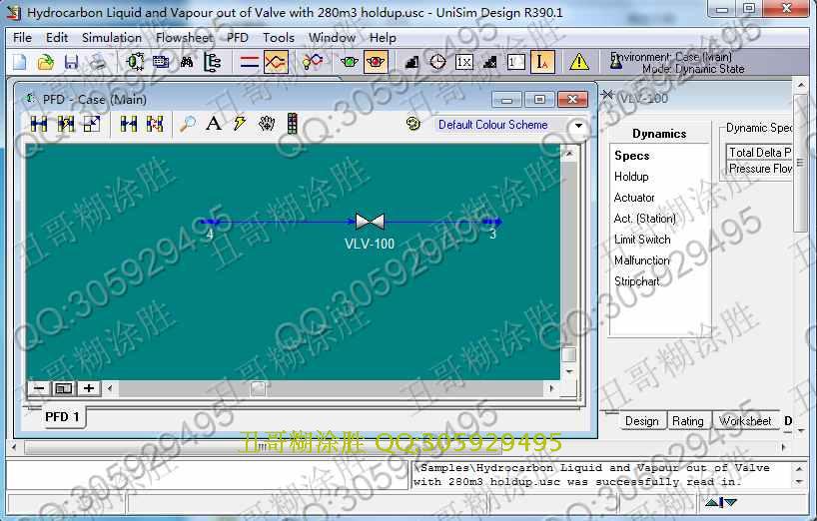Open the Dynamics Assistant light bulb icon
The image size is (817, 521).
coord(312,62)
